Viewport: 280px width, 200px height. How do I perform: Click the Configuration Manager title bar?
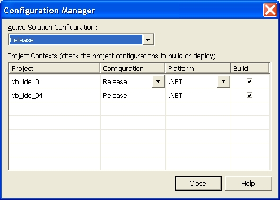point(132,11)
